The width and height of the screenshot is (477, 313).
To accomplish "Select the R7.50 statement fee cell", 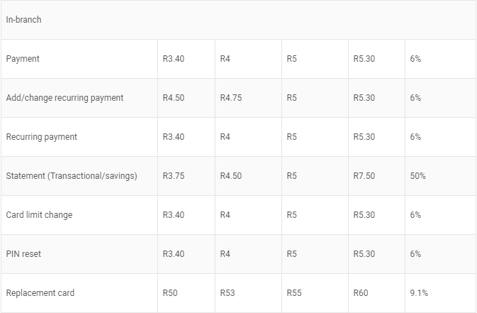I will [364, 176].
